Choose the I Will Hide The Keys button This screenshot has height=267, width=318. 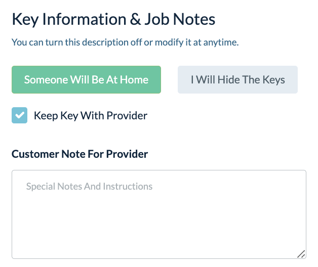[x=237, y=79]
